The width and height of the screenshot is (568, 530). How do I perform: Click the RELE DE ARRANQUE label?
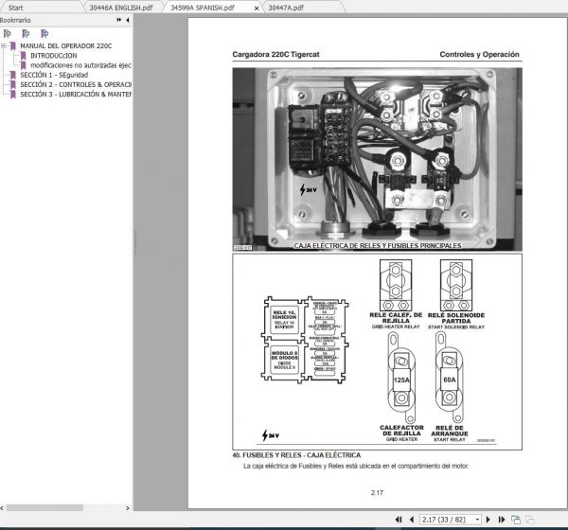click(x=450, y=431)
